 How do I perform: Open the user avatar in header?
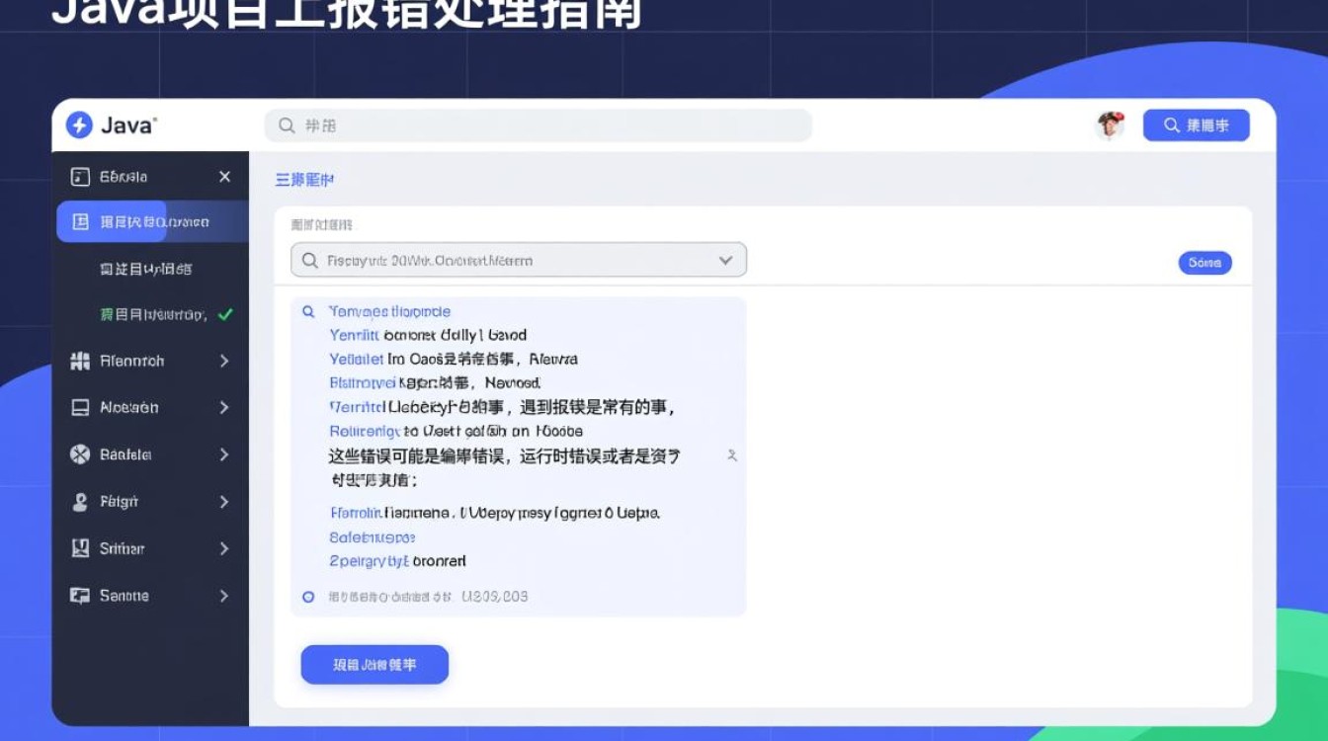(x=1111, y=124)
